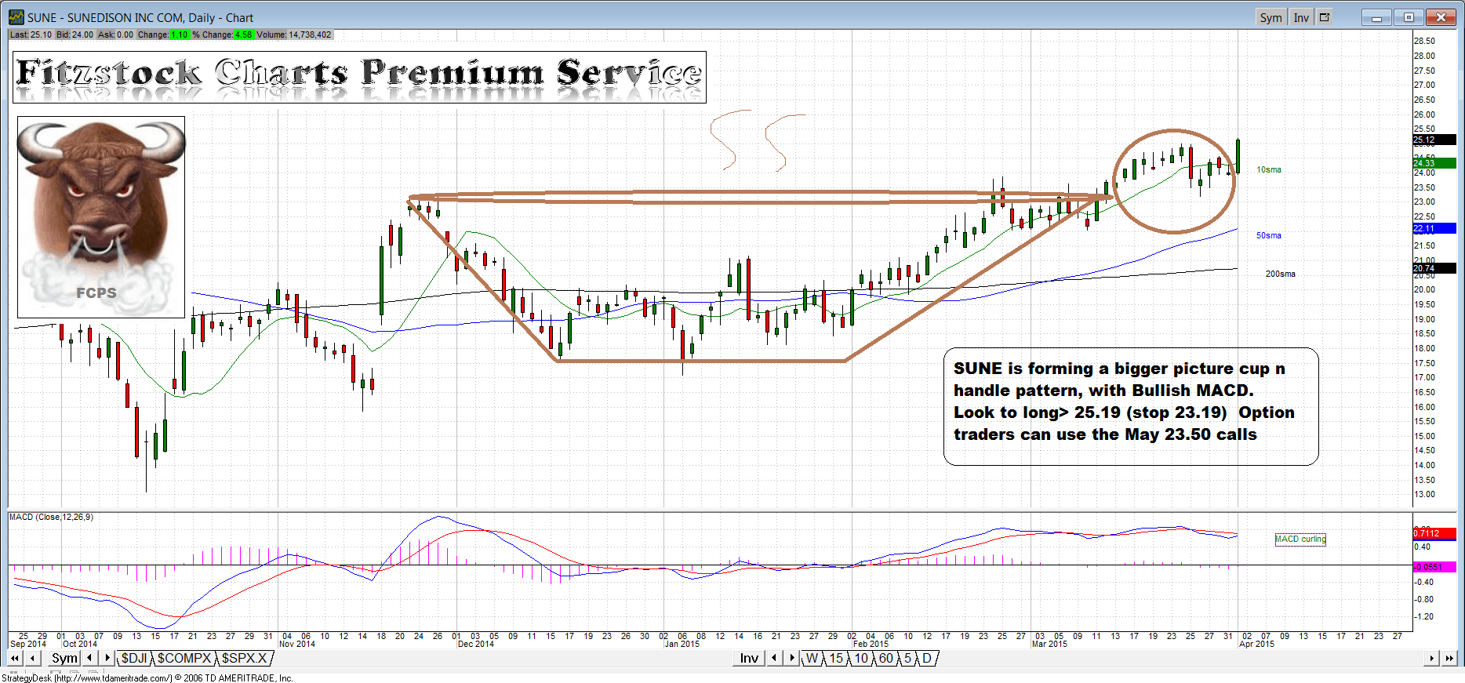Click left arrow beside bottom Inv button
Image resolution: width=1465 pixels, height=683 pixels.
point(774,658)
